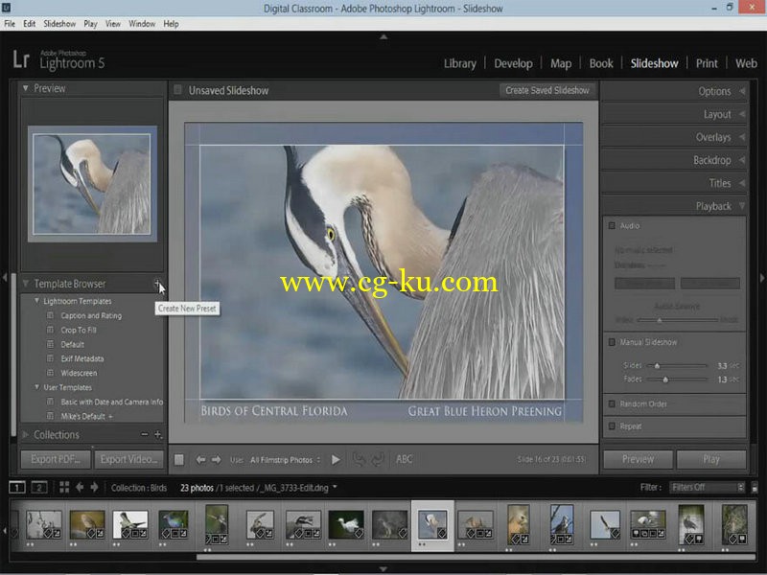Viewport: 767px width, 575px height.
Task: Add text overlay with ABC tool
Action: click(x=404, y=459)
